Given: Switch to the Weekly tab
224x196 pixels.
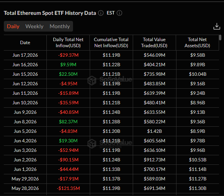Looking at the screenshot, I should click(34, 26).
